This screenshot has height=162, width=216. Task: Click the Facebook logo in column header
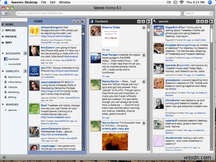[x=92, y=22]
